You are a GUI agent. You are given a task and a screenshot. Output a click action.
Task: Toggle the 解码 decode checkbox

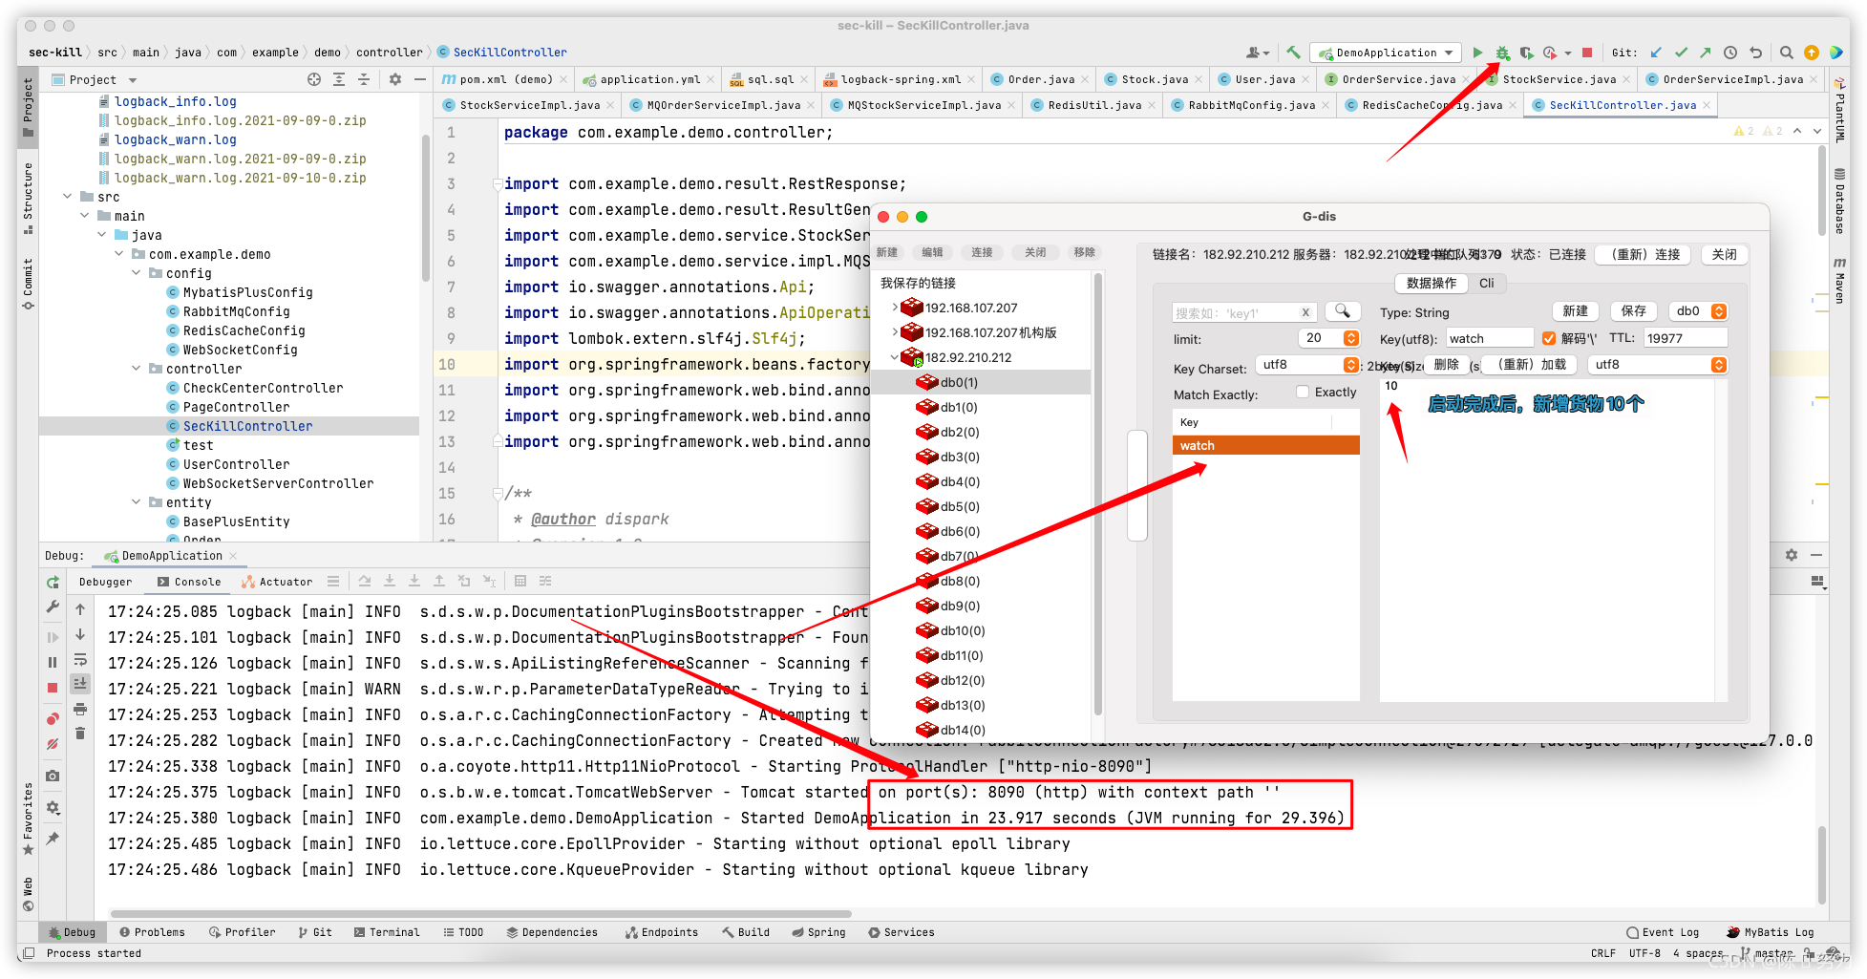click(x=1549, y=338)
